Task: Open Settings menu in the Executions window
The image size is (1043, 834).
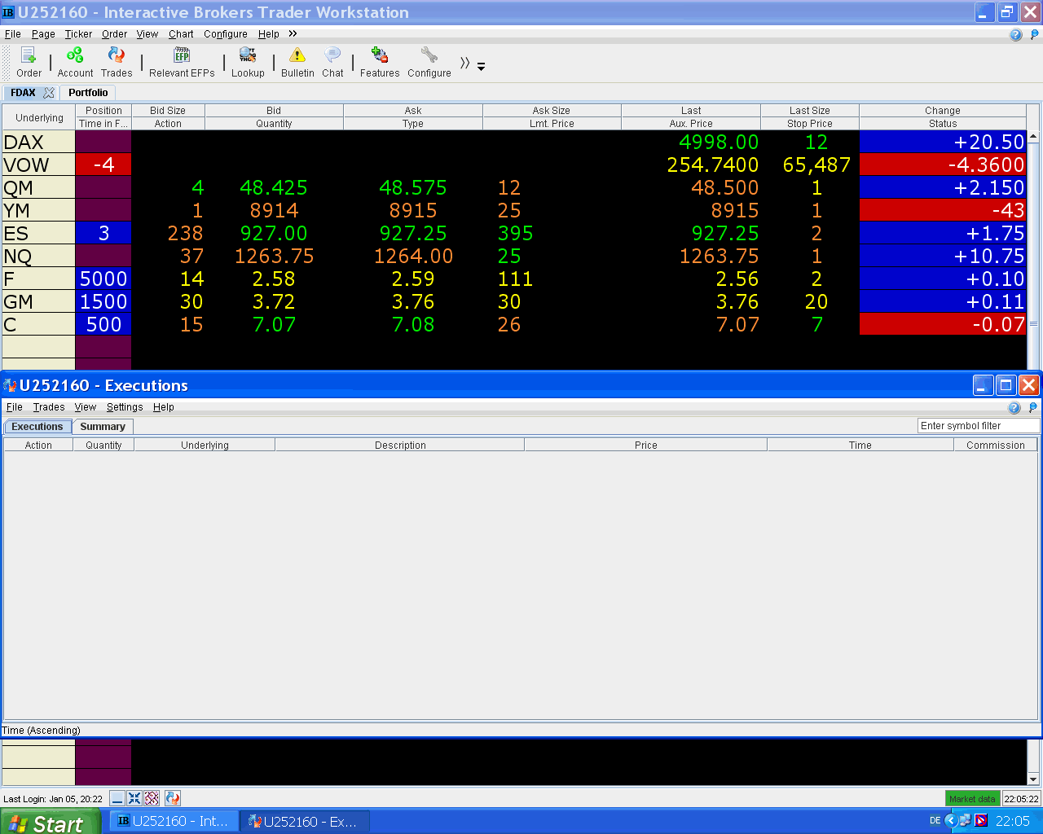Action: (x=125, y=407)
